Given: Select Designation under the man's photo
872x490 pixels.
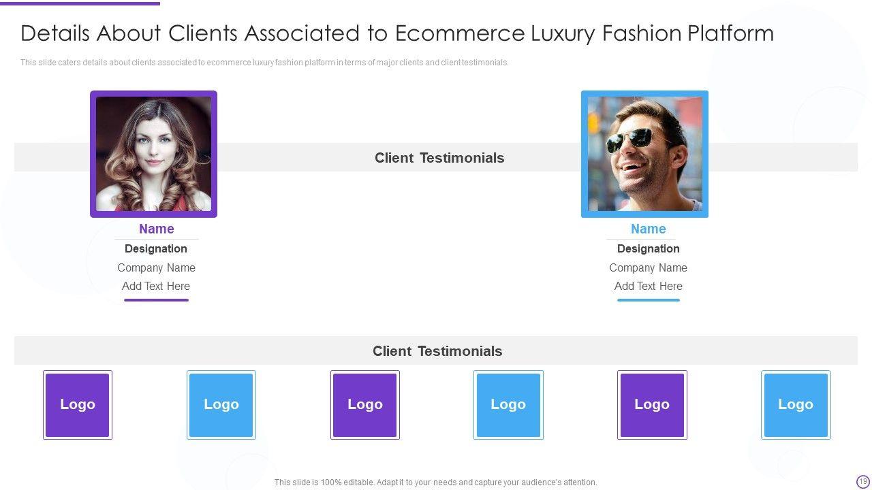Looking at the screenshot, I should (648, 249).
